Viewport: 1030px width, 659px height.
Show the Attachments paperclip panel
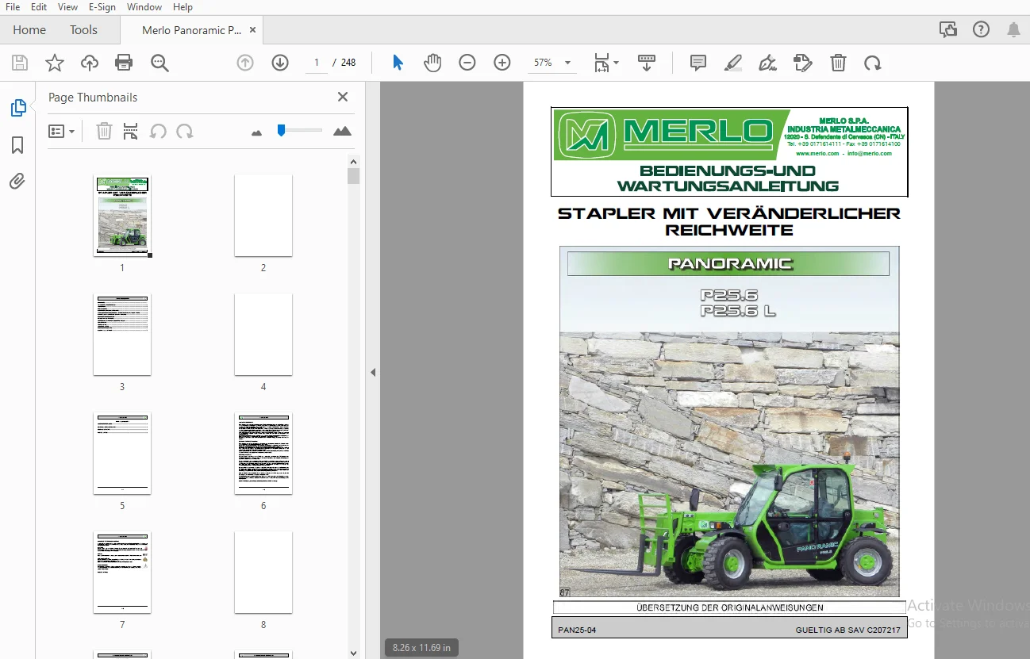click(17, 182)
